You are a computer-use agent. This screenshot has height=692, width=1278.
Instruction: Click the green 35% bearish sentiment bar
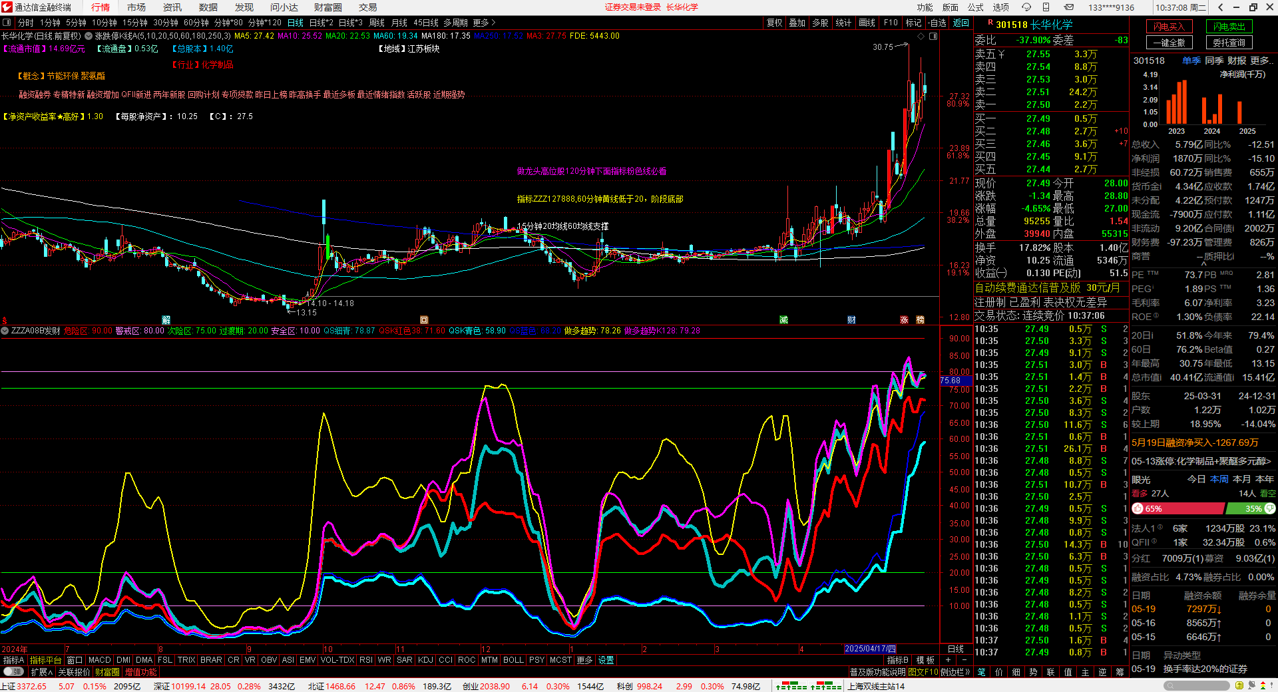point(1250,508)
